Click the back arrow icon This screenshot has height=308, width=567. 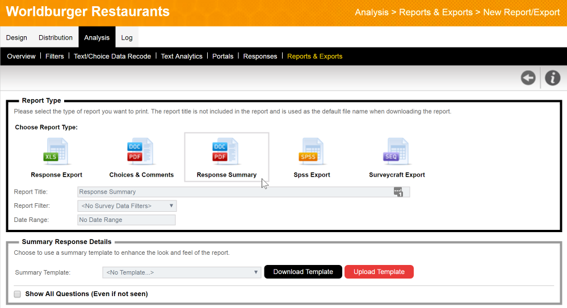coord(528,78)
